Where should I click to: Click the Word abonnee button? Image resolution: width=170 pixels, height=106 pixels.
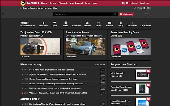pos(127,14)
